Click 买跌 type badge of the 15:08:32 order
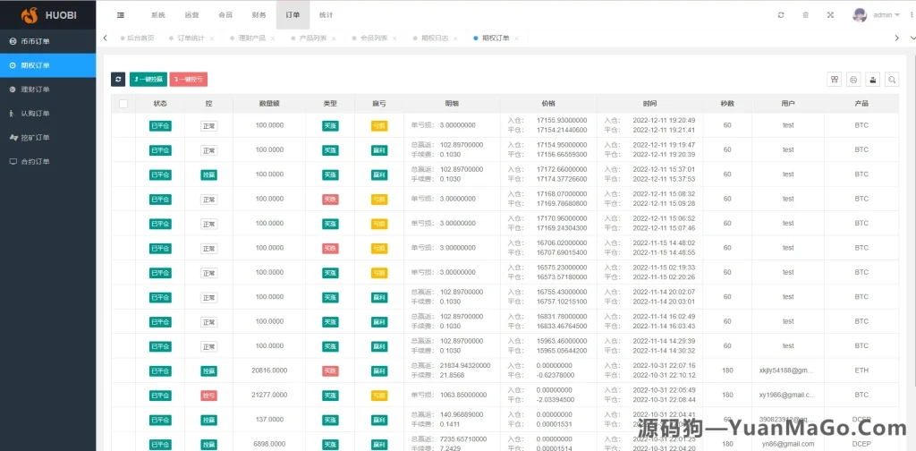This screenshot has height=451, width=916. 330,200
